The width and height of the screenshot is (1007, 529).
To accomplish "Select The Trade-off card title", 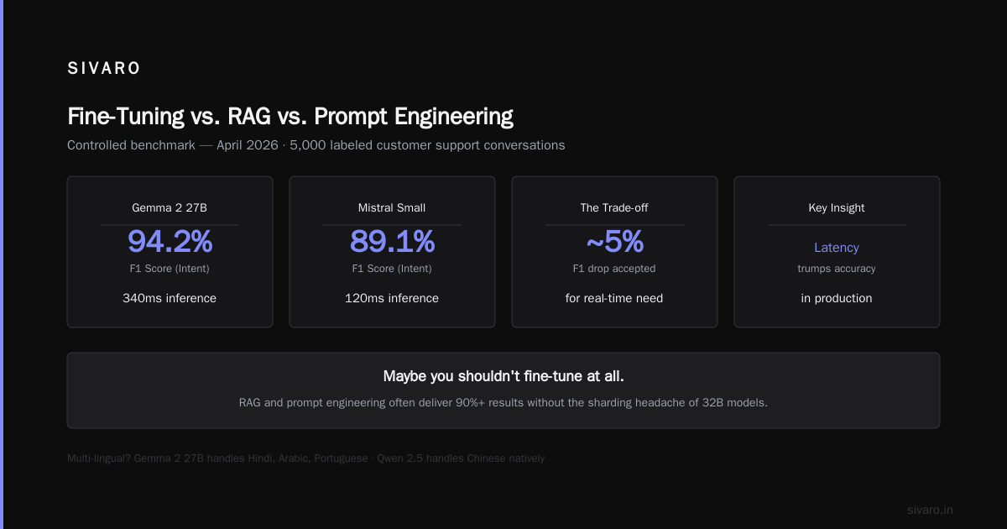I will [614, 207].
